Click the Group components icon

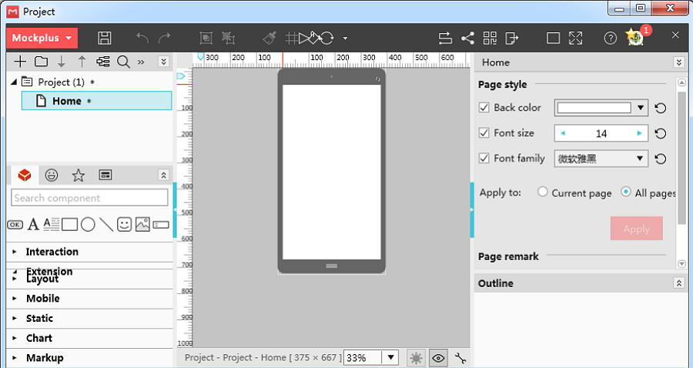click(206, 38)
